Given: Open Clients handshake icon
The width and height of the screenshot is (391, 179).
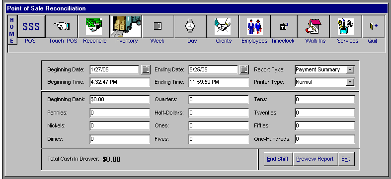Looking at the screenshot, I should (223, 26).
